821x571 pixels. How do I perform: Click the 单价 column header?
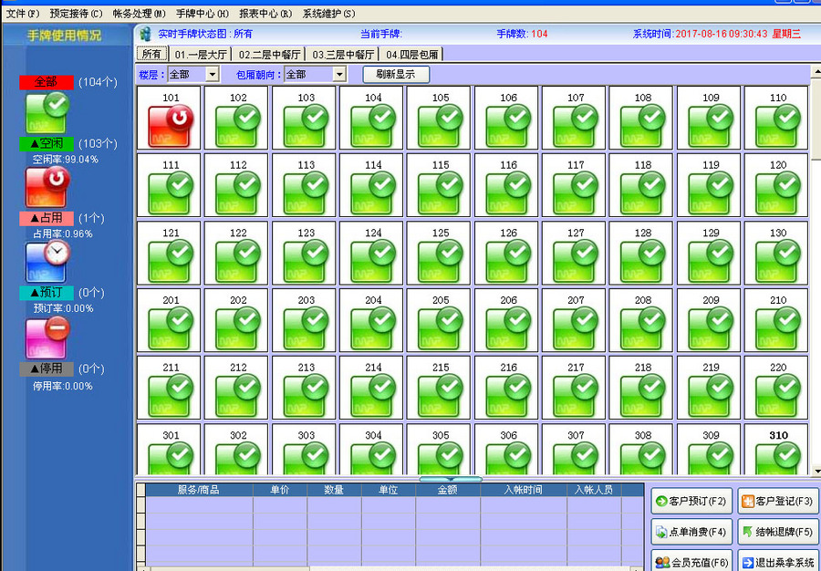click(280, 491)
